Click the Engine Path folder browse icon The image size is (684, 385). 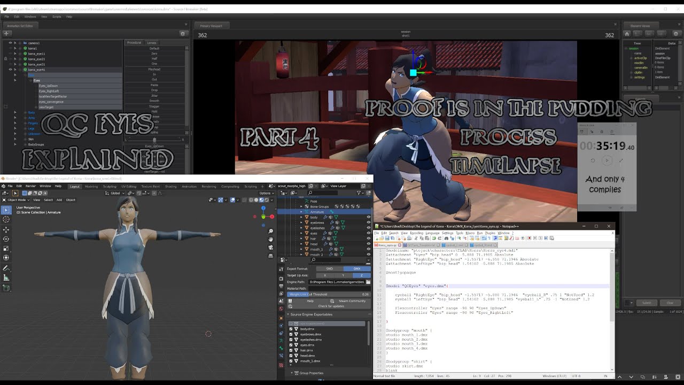367,282
